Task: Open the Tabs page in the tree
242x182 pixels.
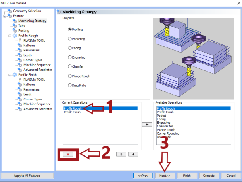Action: coord(21,26)
